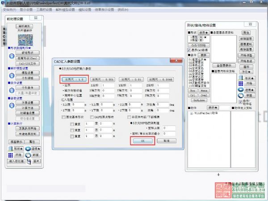Viewport: 268px width, 201px height.
Task: Toggle the CAD档原点移动 checkbox
Action: click(x=92, y=117)
